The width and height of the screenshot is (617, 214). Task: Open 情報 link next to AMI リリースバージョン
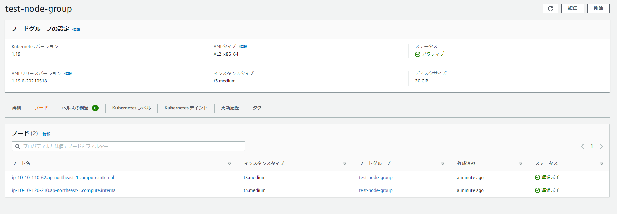[68, 74]
